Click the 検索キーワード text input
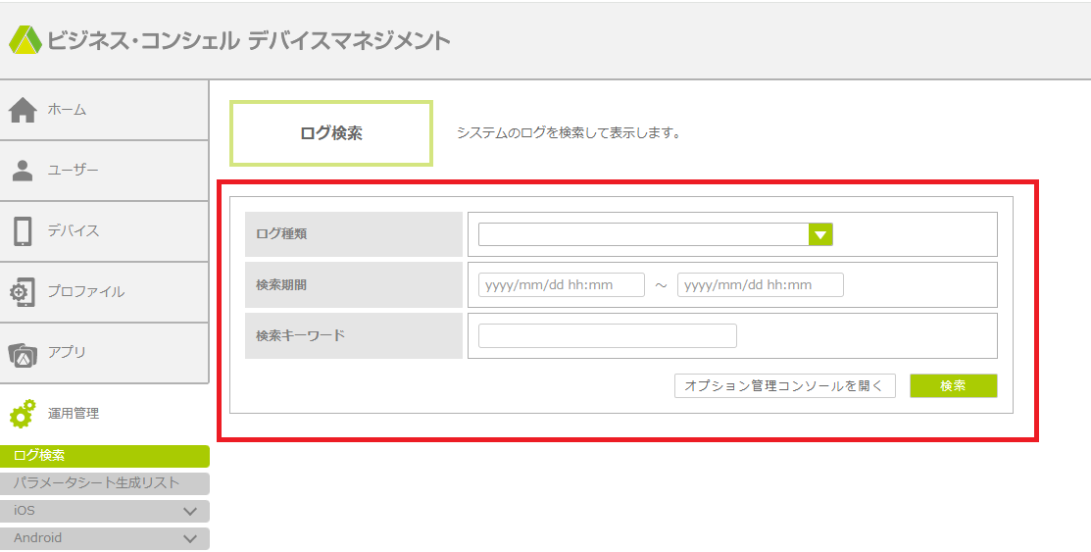The height and width of the screenshot is (552, 1091). click(607, 336)
